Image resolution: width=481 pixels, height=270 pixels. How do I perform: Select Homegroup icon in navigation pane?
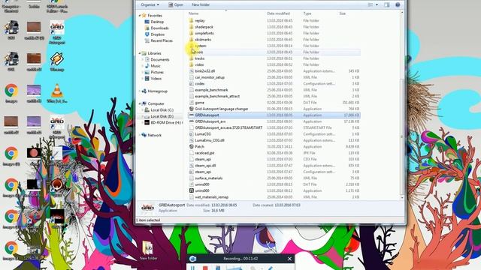144,91
